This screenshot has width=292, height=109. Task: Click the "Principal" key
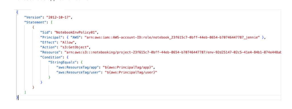click(x=50, y=37)
